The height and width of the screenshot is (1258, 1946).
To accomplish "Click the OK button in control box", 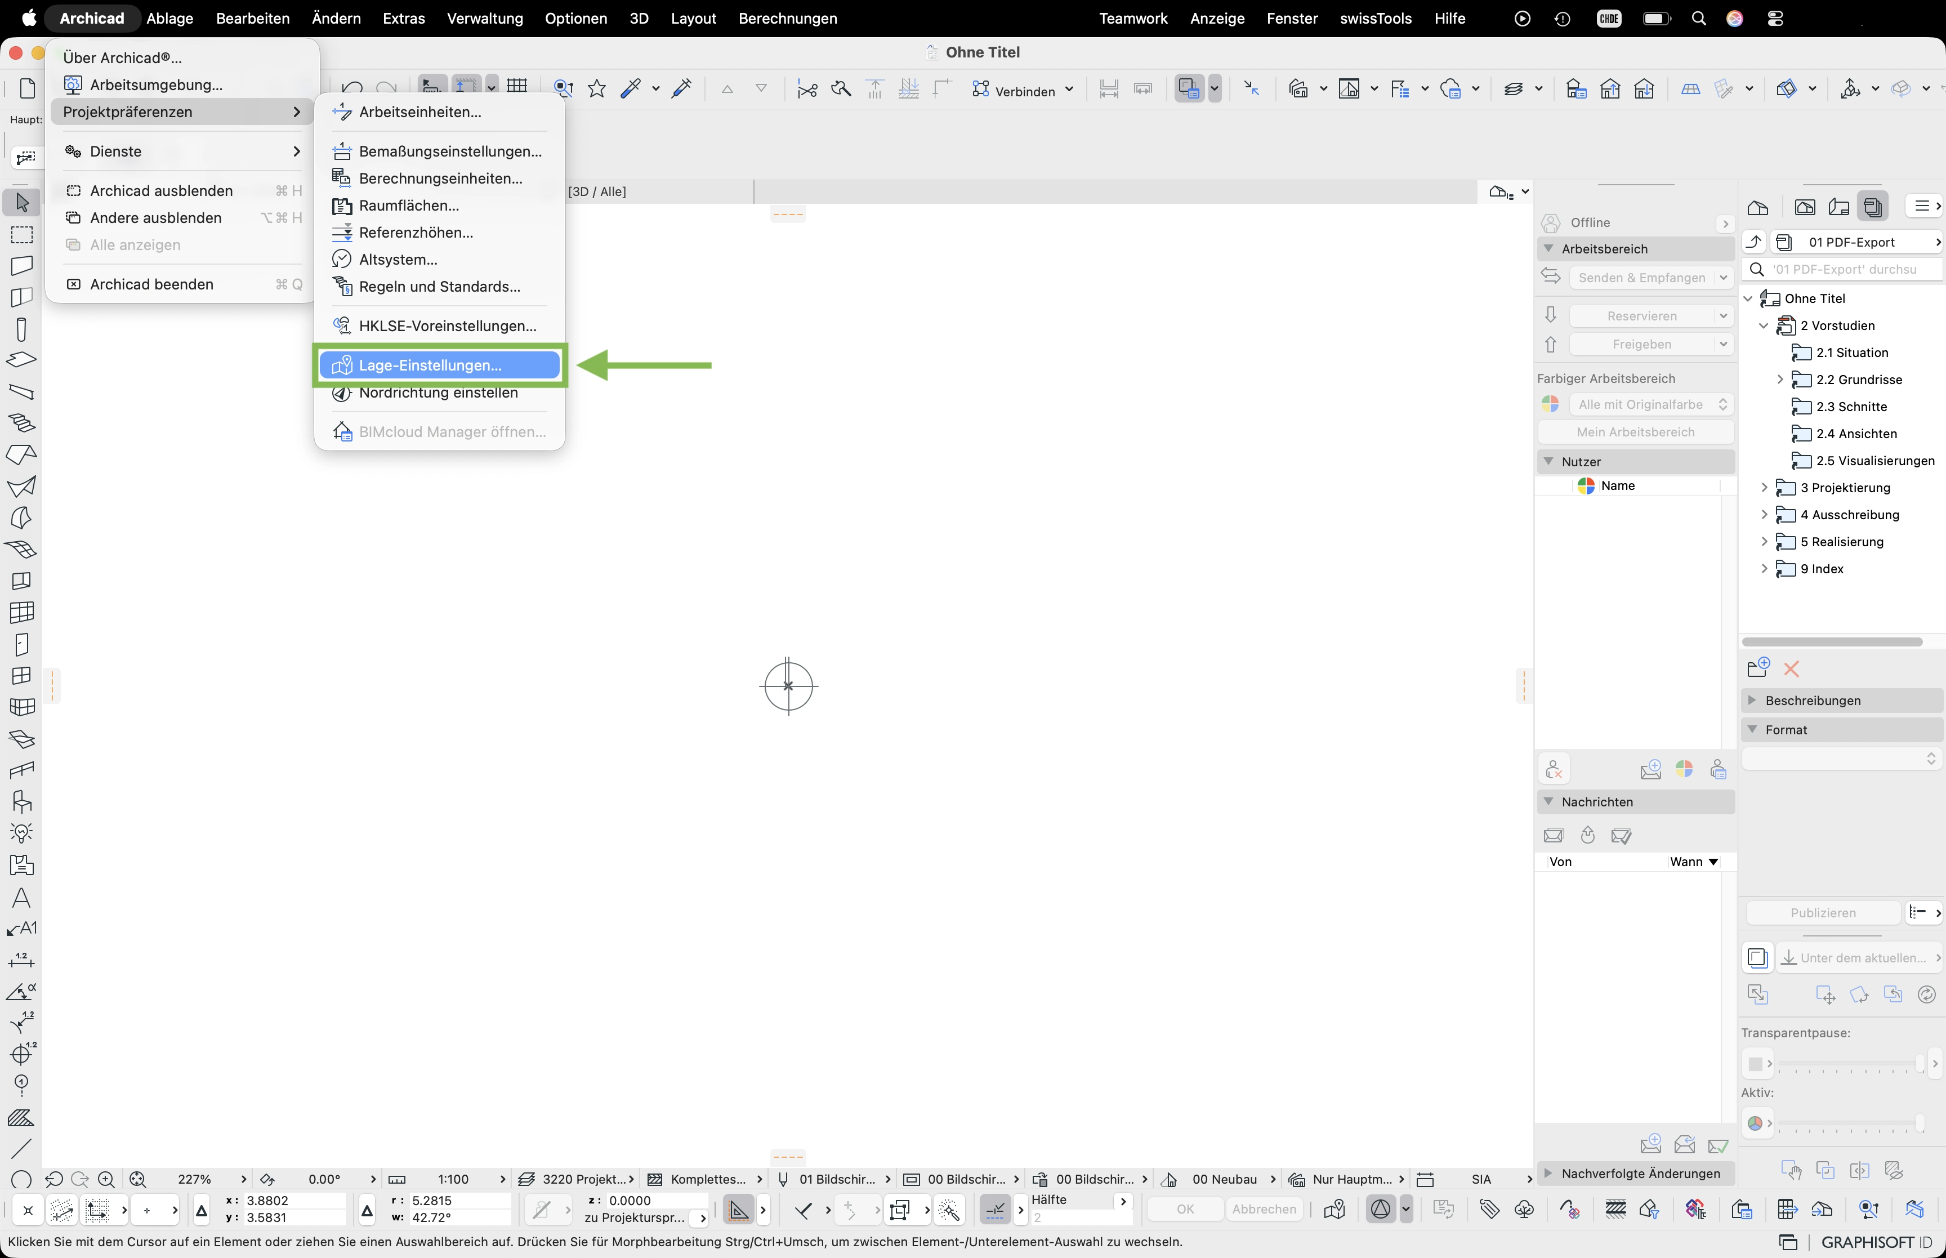I will (1185, 1209).
